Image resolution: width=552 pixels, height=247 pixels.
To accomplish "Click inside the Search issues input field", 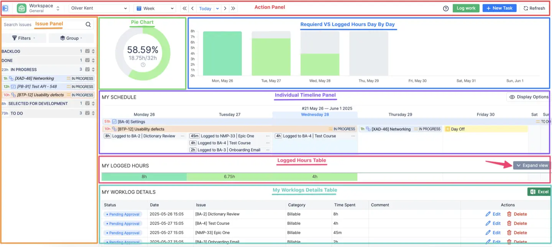I will [38, 24].
